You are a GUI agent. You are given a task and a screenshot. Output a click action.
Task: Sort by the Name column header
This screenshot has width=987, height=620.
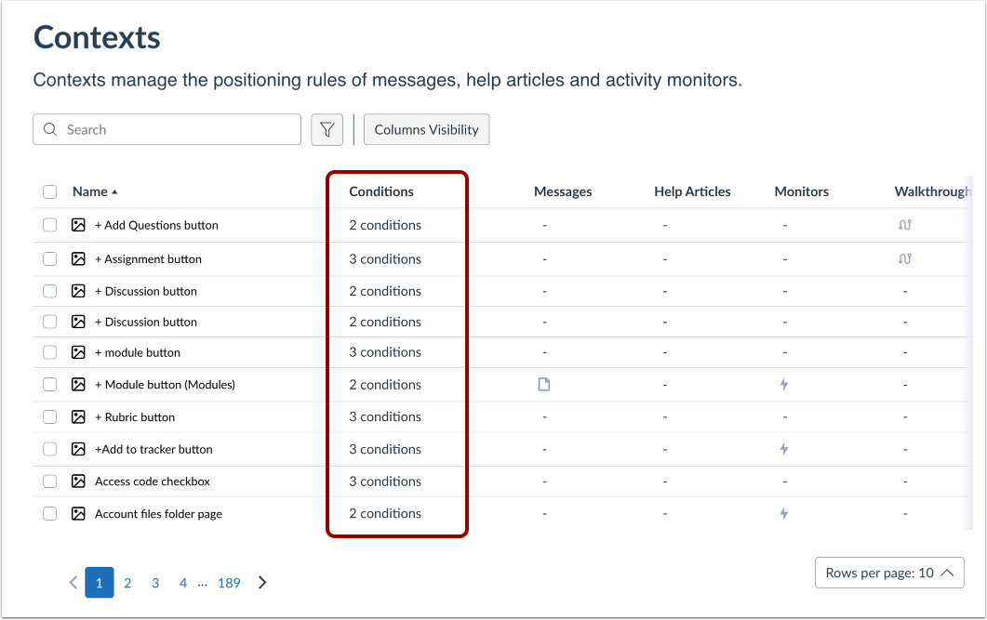pos(95,191)
